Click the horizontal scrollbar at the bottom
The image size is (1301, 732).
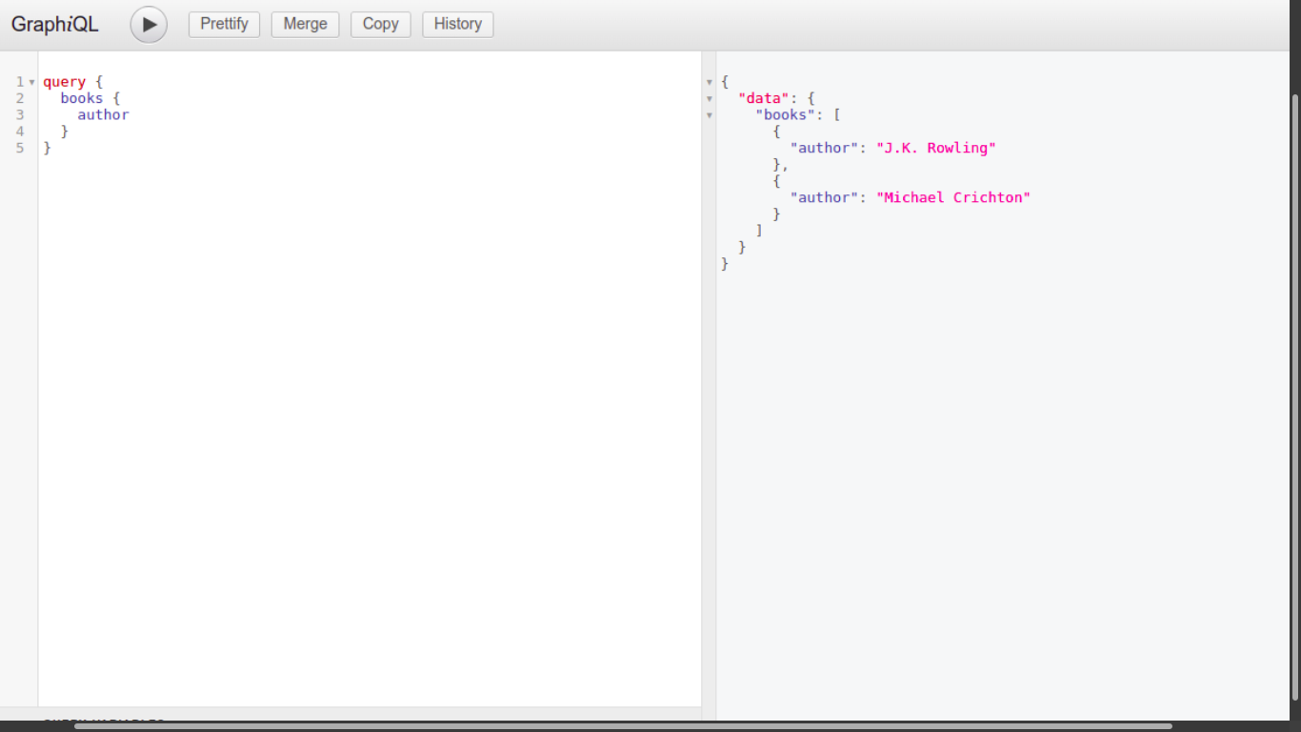click(623, 726)
